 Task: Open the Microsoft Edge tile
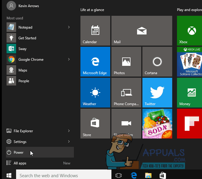click(95, 62)
